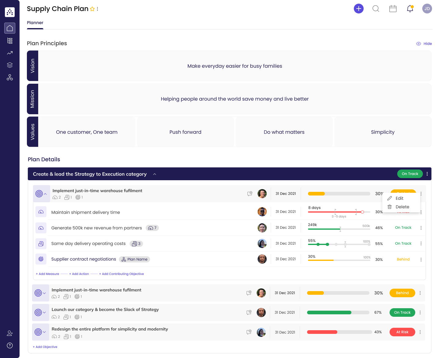Open the calendar icon in the header
The width and height of the screenshot is (440, 358).
[393, 9]
